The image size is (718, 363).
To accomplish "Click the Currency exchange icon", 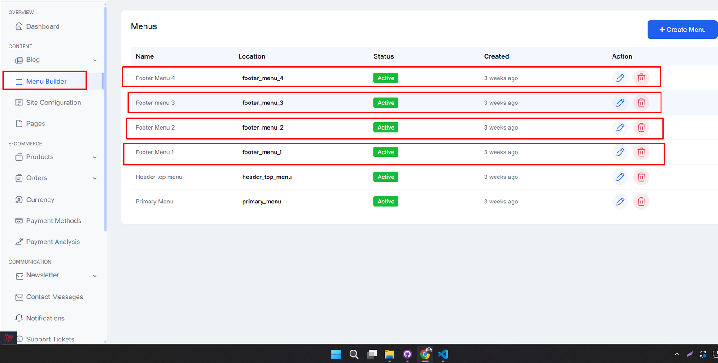I will click(19, 200).
